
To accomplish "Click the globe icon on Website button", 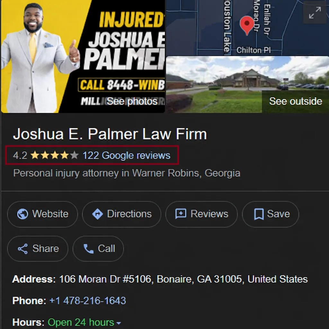I will [x=22, y=214].
